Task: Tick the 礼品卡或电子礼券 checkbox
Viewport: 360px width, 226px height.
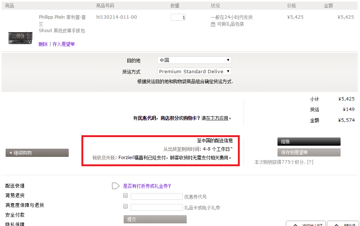Action: pos(125,206)
